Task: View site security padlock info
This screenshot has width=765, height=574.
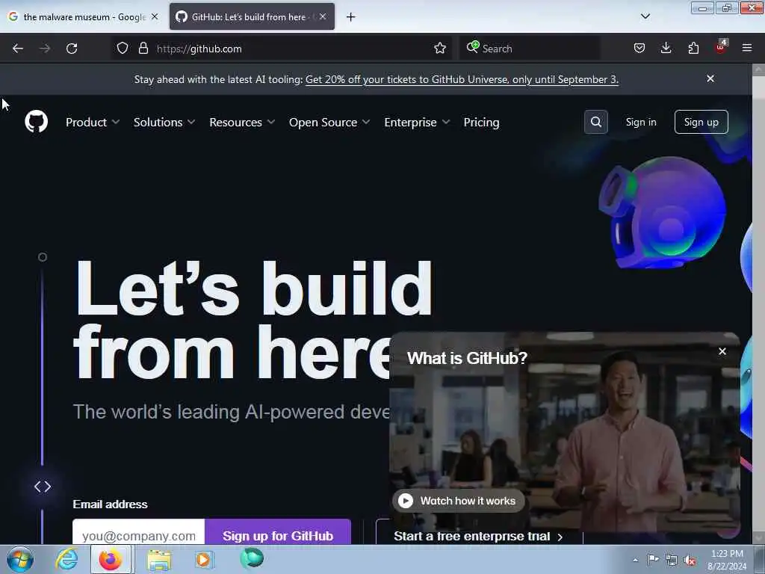Action: (x=143, y=49)
